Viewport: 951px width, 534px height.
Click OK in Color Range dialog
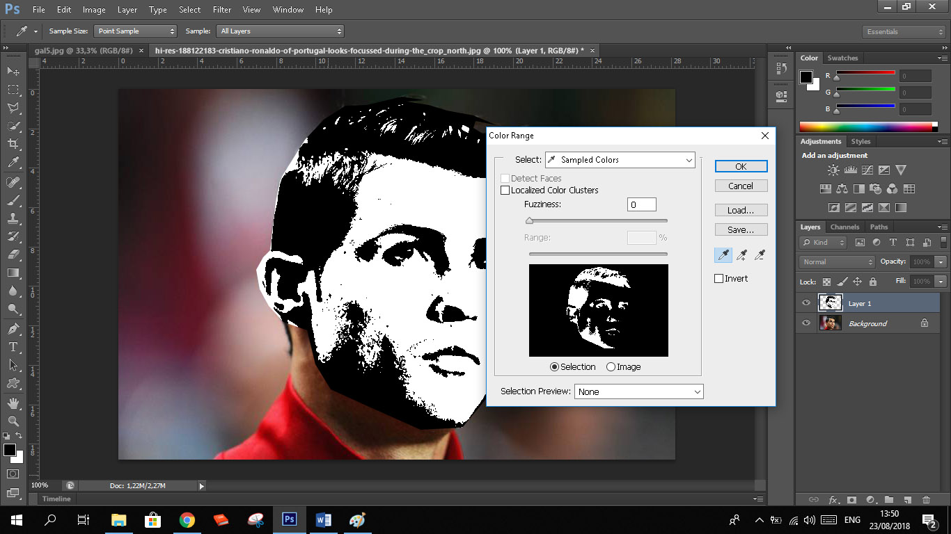pos(741,166)
